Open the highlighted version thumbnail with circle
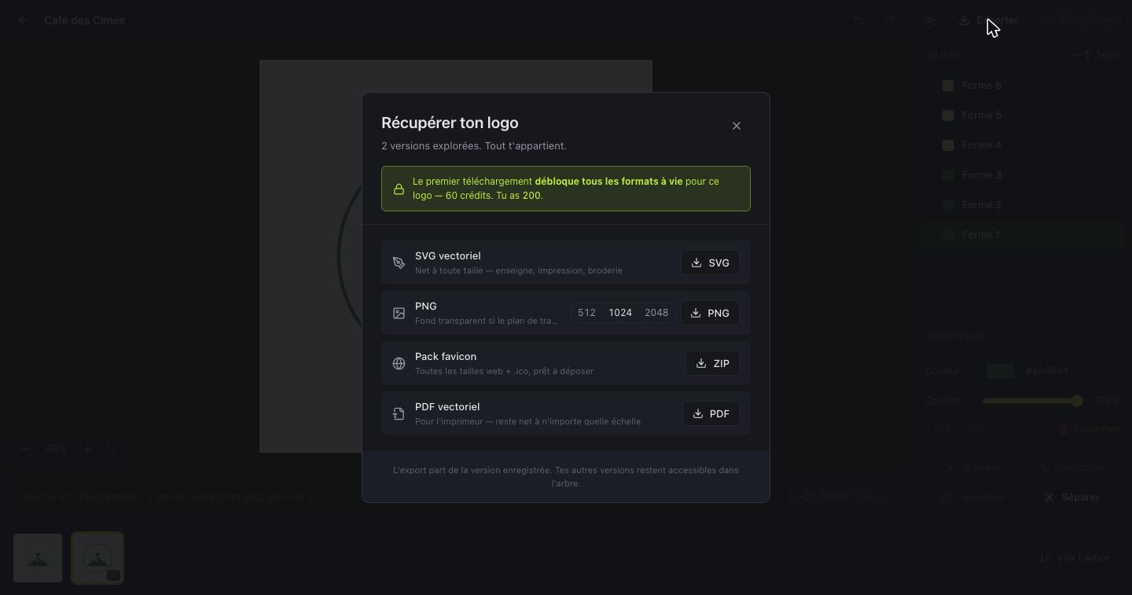The width and height of the screenshot is (1132, 595). tap(97, 558)
